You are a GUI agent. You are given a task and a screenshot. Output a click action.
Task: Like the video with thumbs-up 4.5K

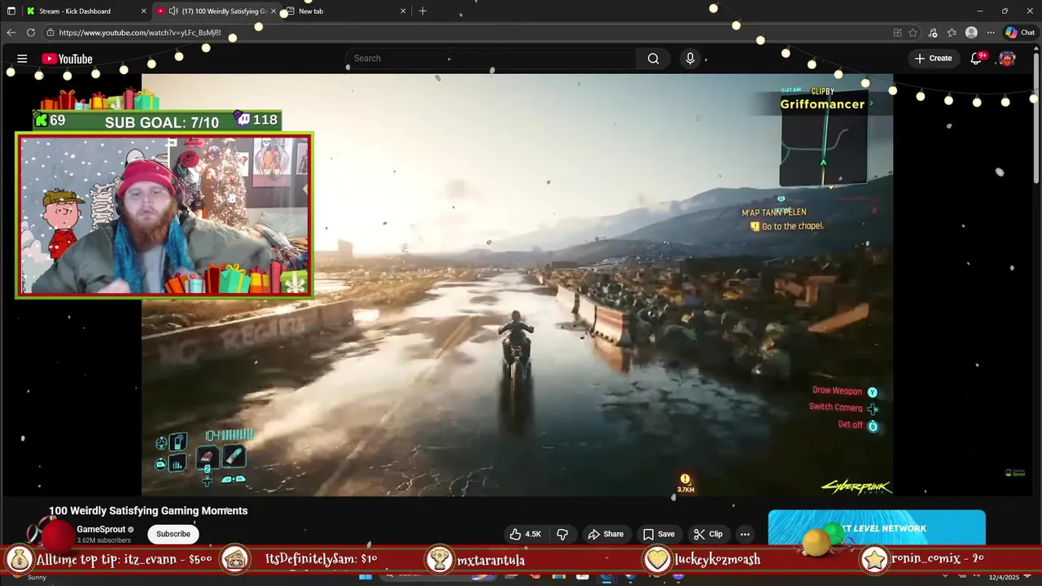(525, 534)
